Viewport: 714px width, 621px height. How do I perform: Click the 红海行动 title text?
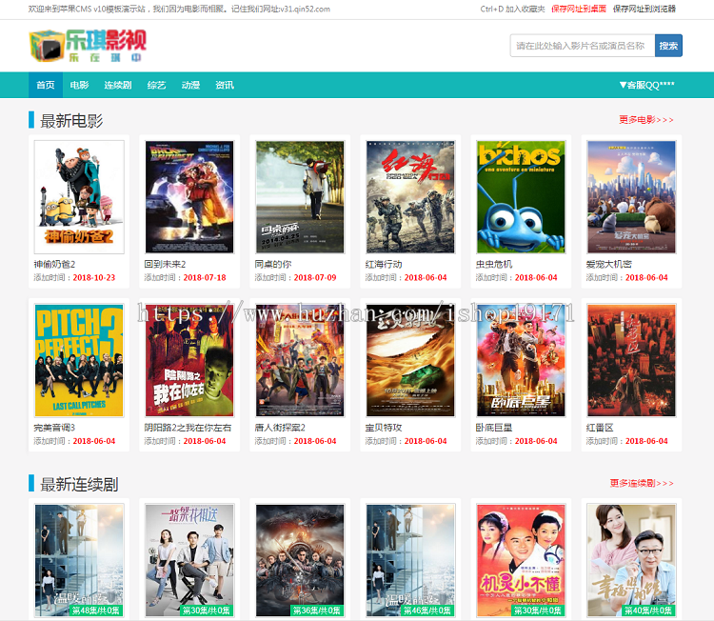tap(384, 264)
